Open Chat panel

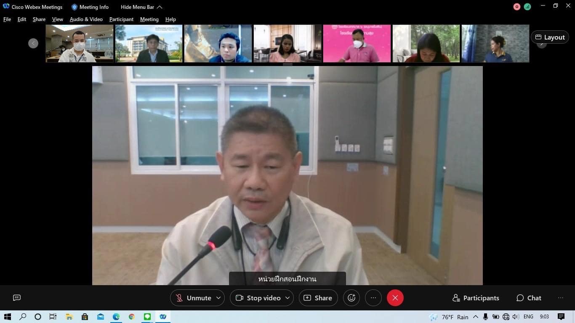(x=529, y=298)
